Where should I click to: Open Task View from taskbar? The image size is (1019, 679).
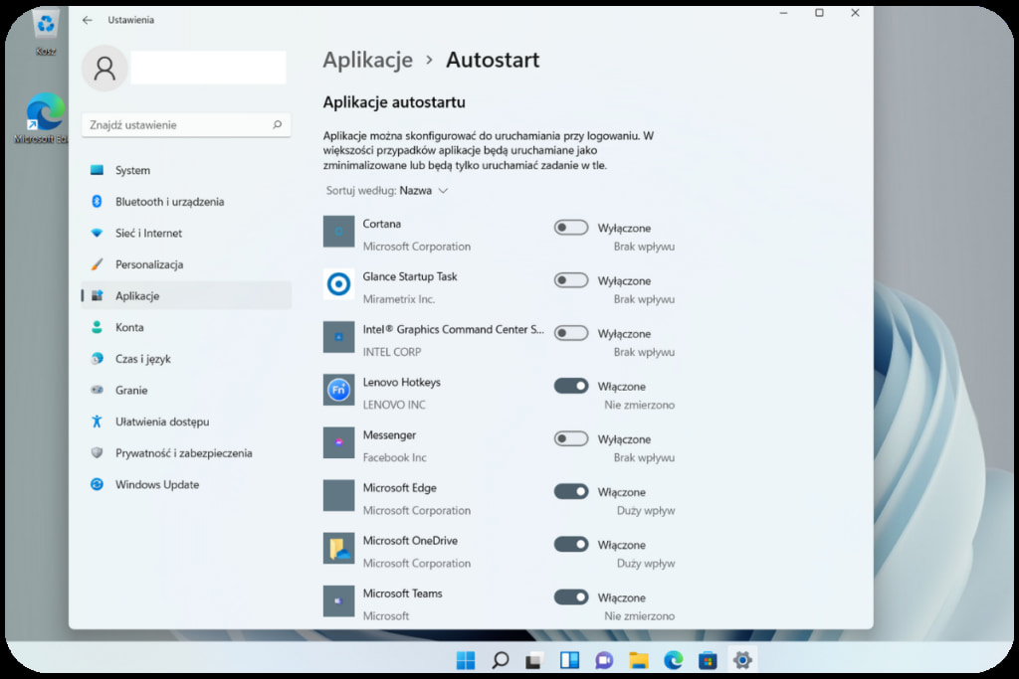coord(534,661)
